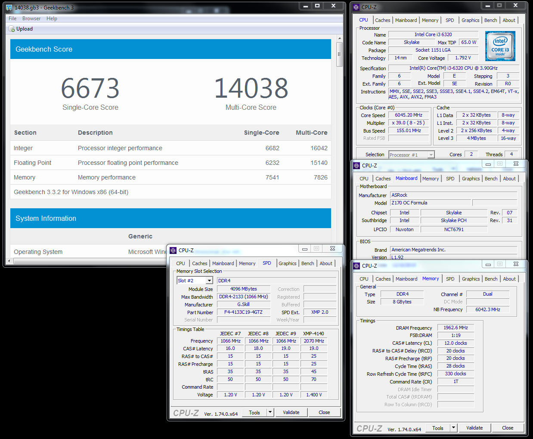Switch to Bench tab in the top CPU-Z window

[490, 20]
